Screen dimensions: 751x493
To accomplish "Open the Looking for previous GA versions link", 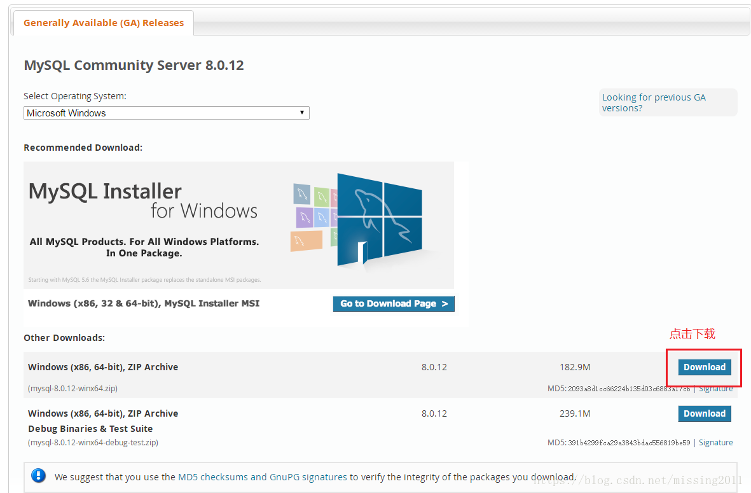I will [654, 102].
